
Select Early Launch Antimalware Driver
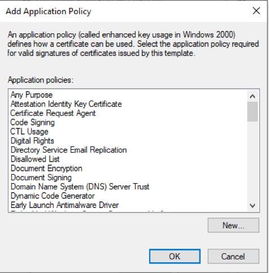click(x=64, y=205)
